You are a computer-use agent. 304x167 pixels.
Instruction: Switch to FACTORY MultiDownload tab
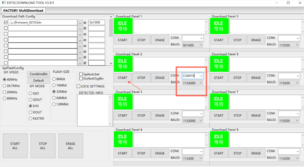[x=23, y=11]
